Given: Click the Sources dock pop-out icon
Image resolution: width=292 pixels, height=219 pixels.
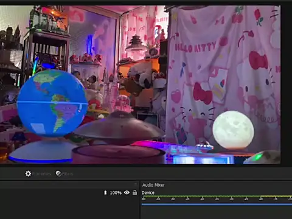Looking at the screenshot, I should [x=135, y=184].
